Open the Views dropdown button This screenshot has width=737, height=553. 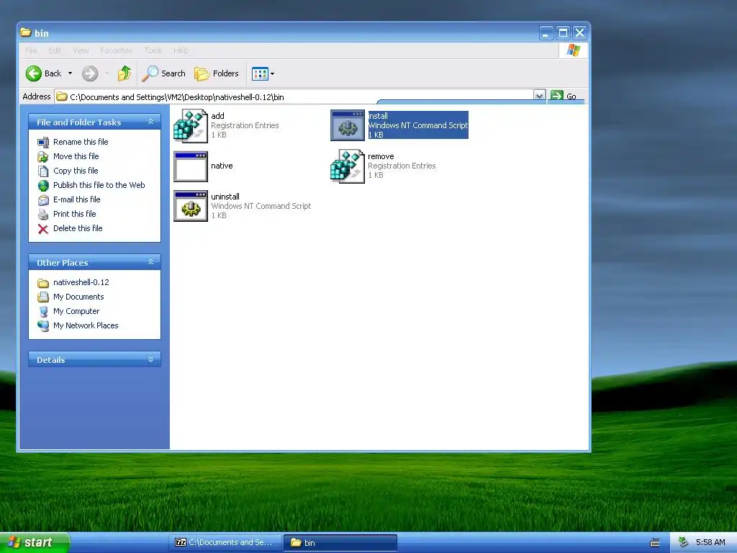[263, 73]
